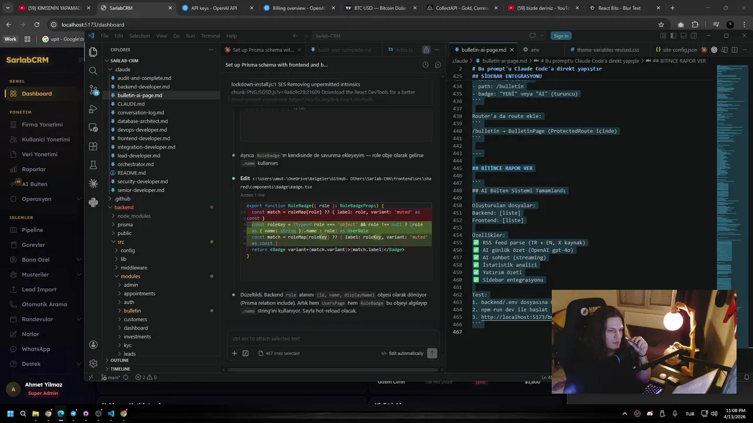Screen dimensions: 753x423
Task: Open preview to the side icon
Action: tap(724, 50)
